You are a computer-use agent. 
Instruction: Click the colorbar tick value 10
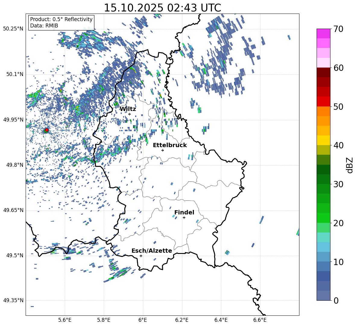(x=338, y=262)
